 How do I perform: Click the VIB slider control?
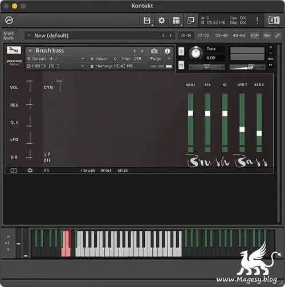30,155
